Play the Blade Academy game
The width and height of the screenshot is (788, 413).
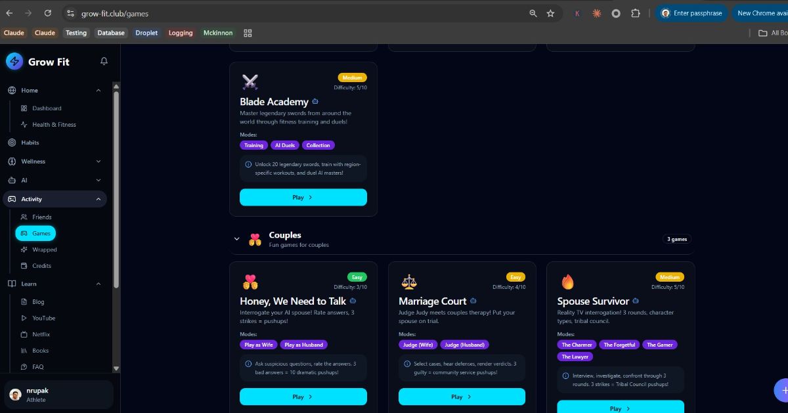tap(303, 197)
